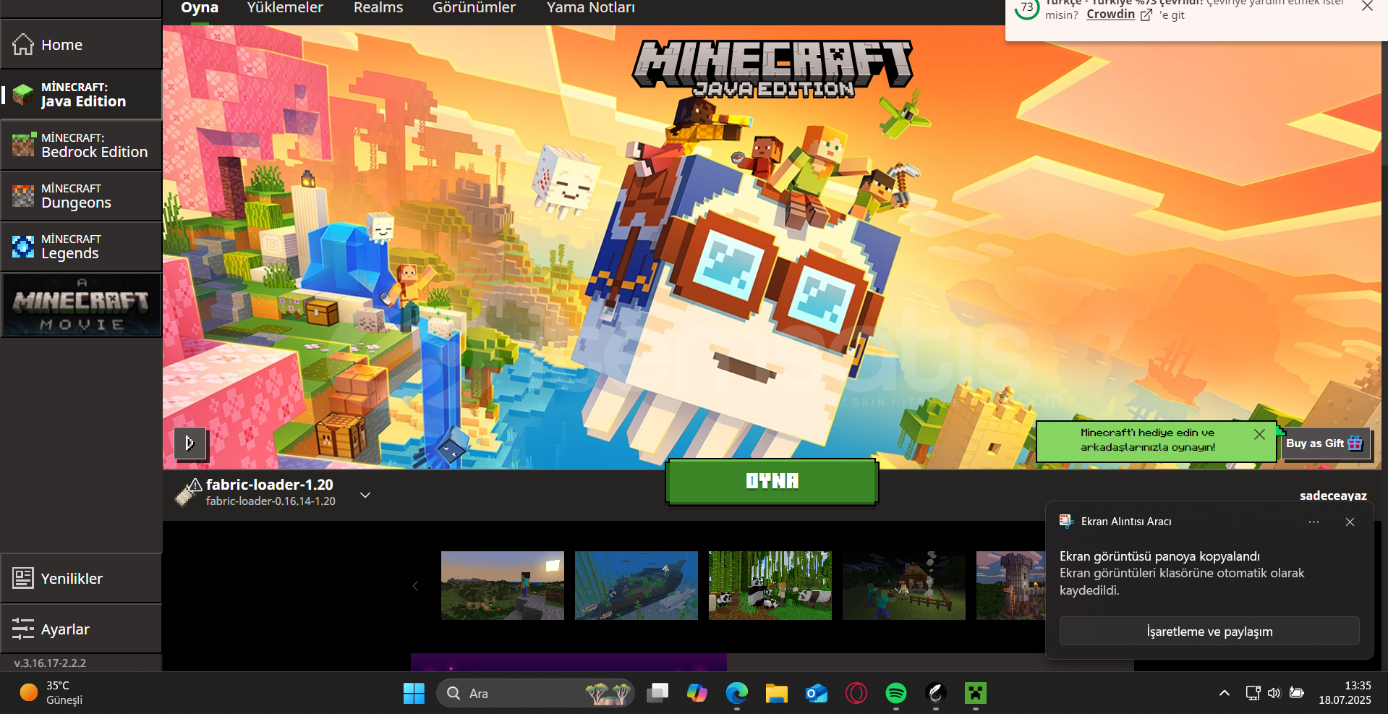
Task: Open the Windows Start menu
Action: point(414,693)
